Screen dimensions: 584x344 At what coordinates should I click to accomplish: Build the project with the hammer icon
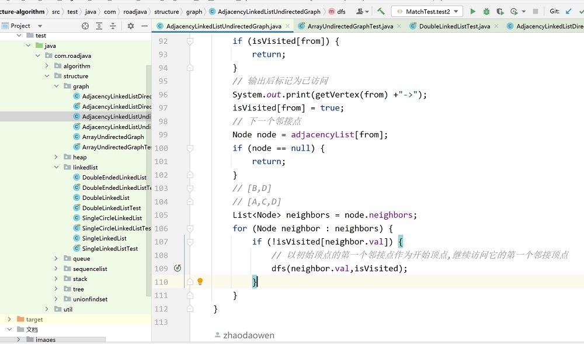point(381,12)
